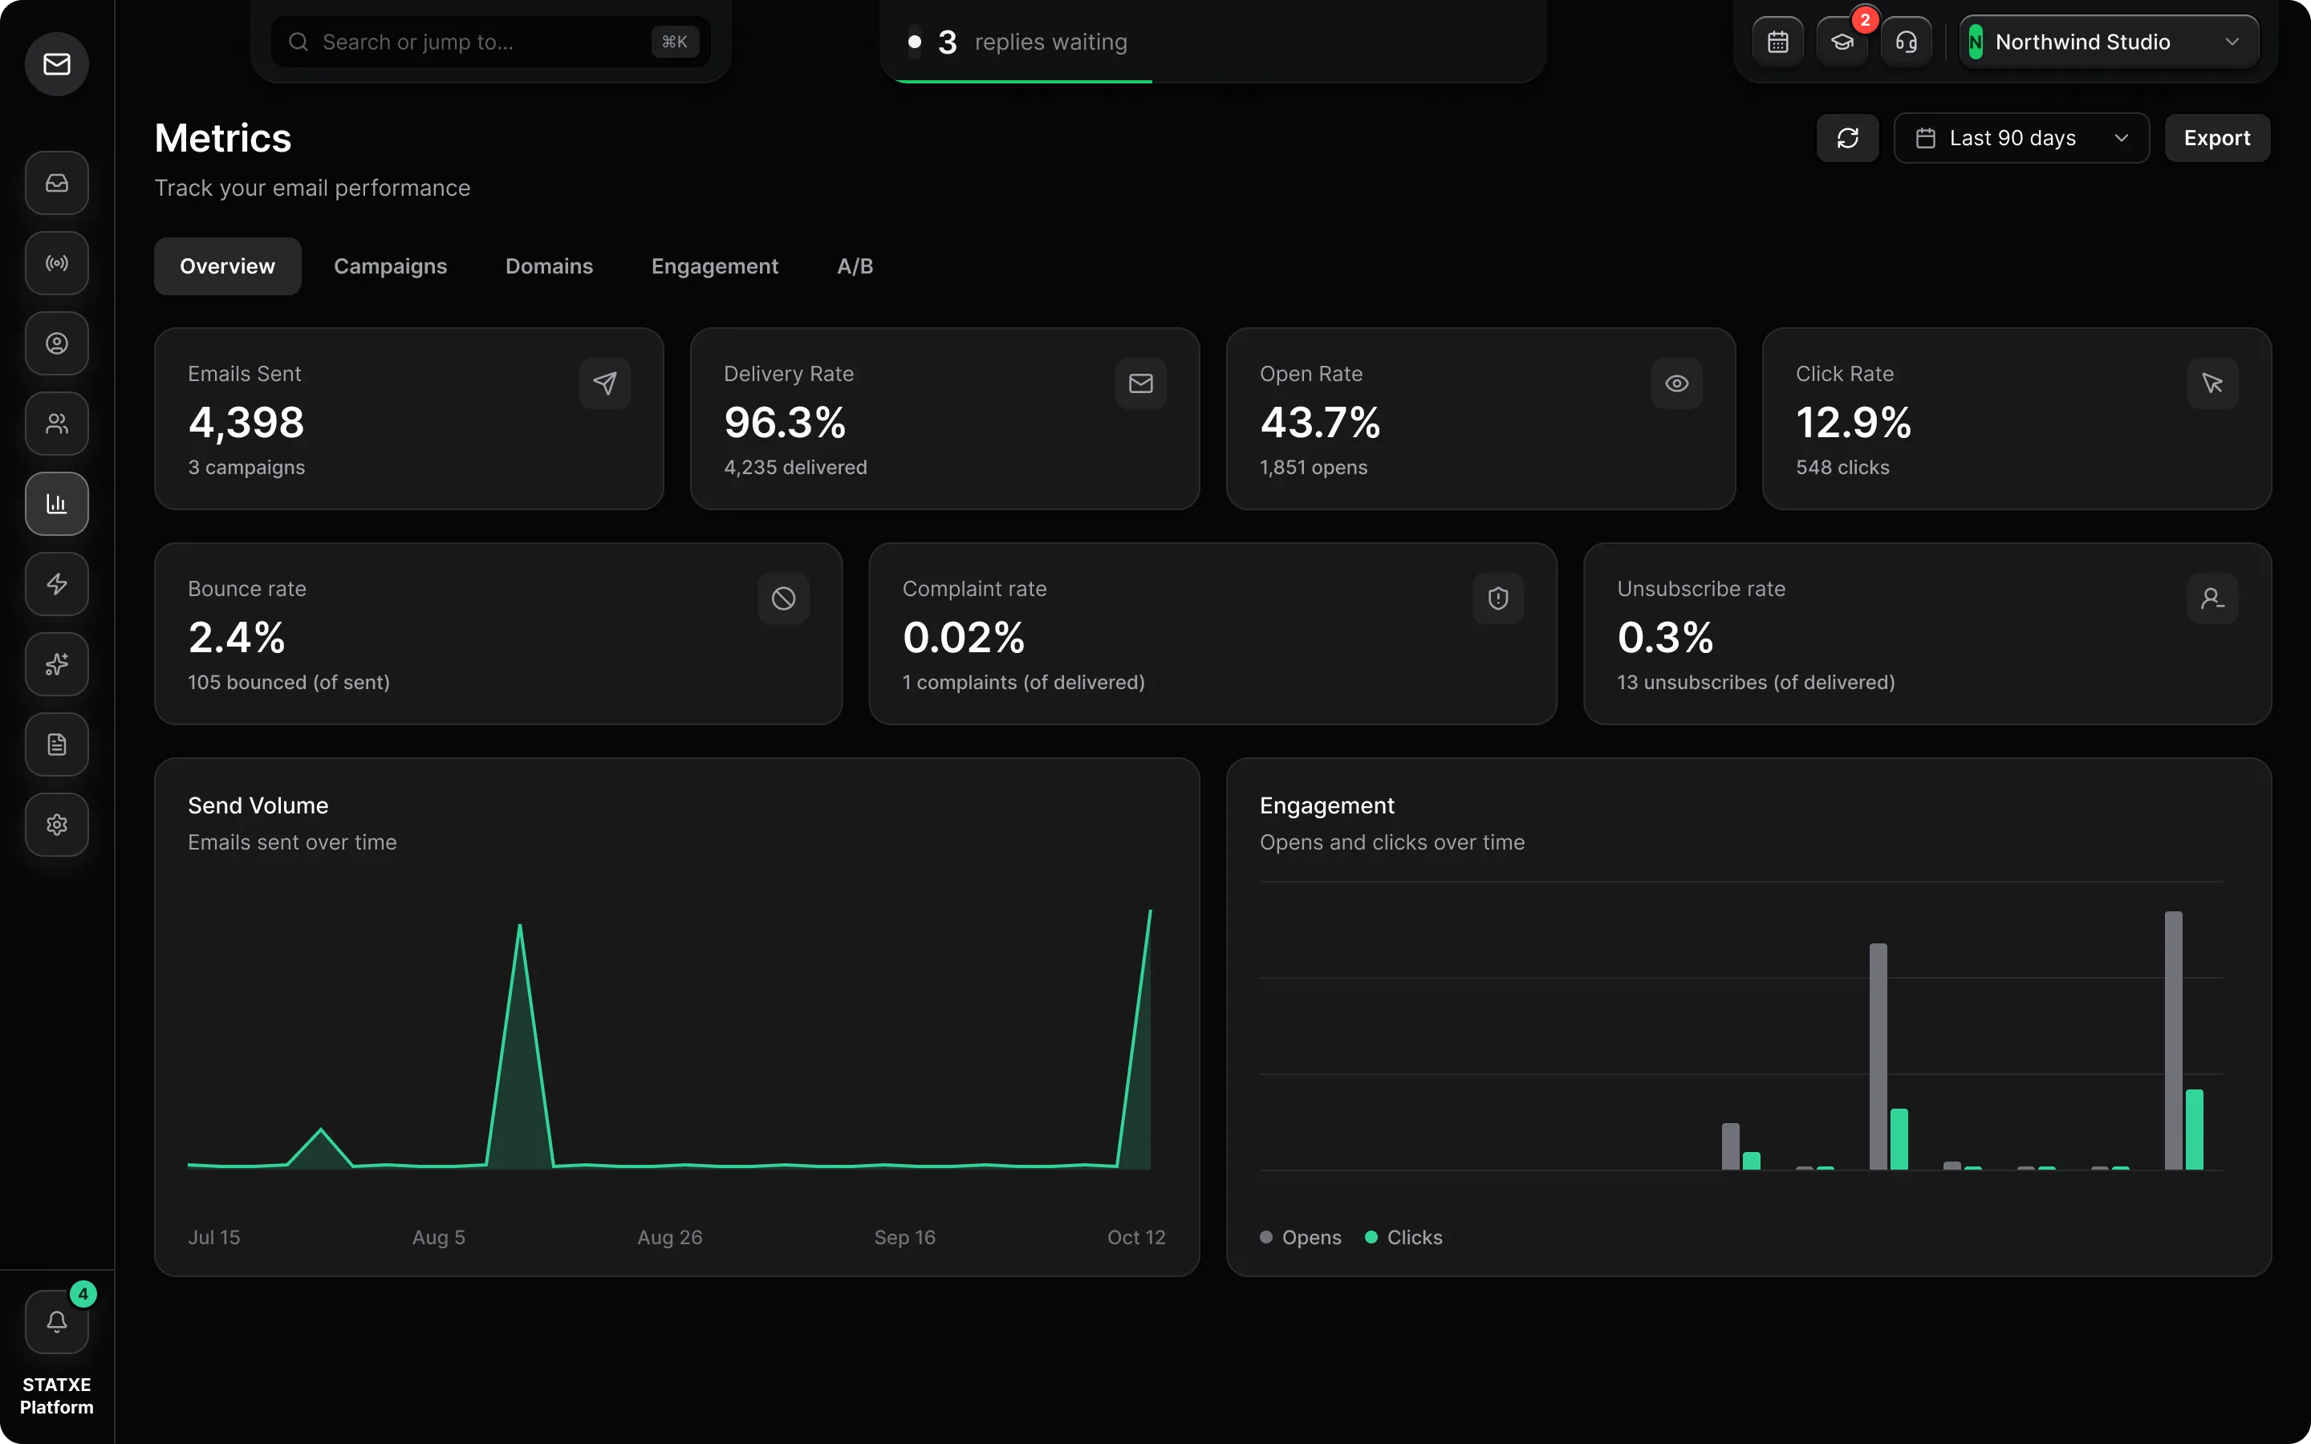This screenshot has width=2311, height=1444.
Task: Click the 4,398 Emails Sent value
Action: click(246, 422)
